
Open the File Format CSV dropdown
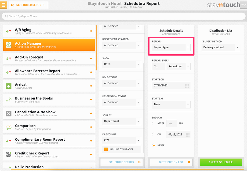pyautogui.click(x=122, y=140)
